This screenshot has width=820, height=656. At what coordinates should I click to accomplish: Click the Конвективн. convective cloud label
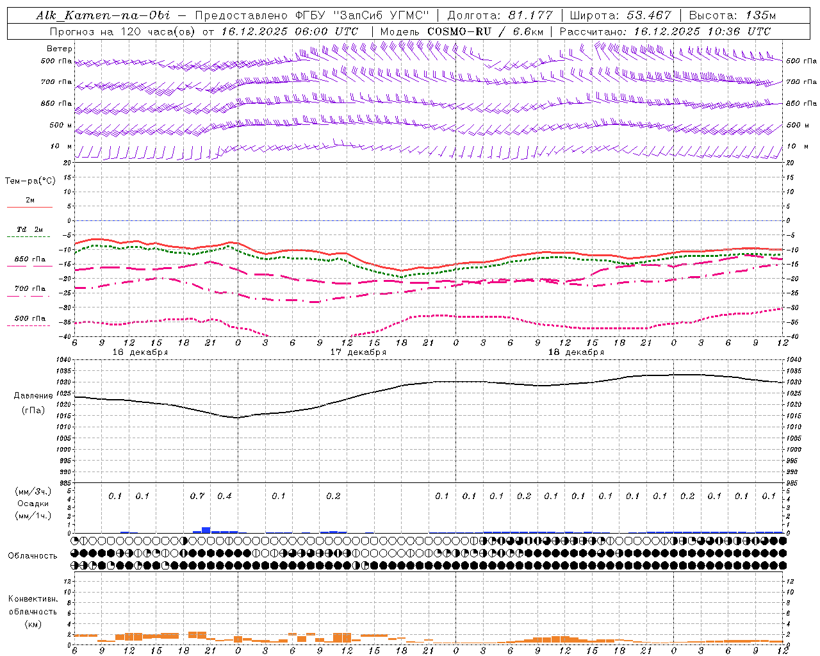[33, 599]
